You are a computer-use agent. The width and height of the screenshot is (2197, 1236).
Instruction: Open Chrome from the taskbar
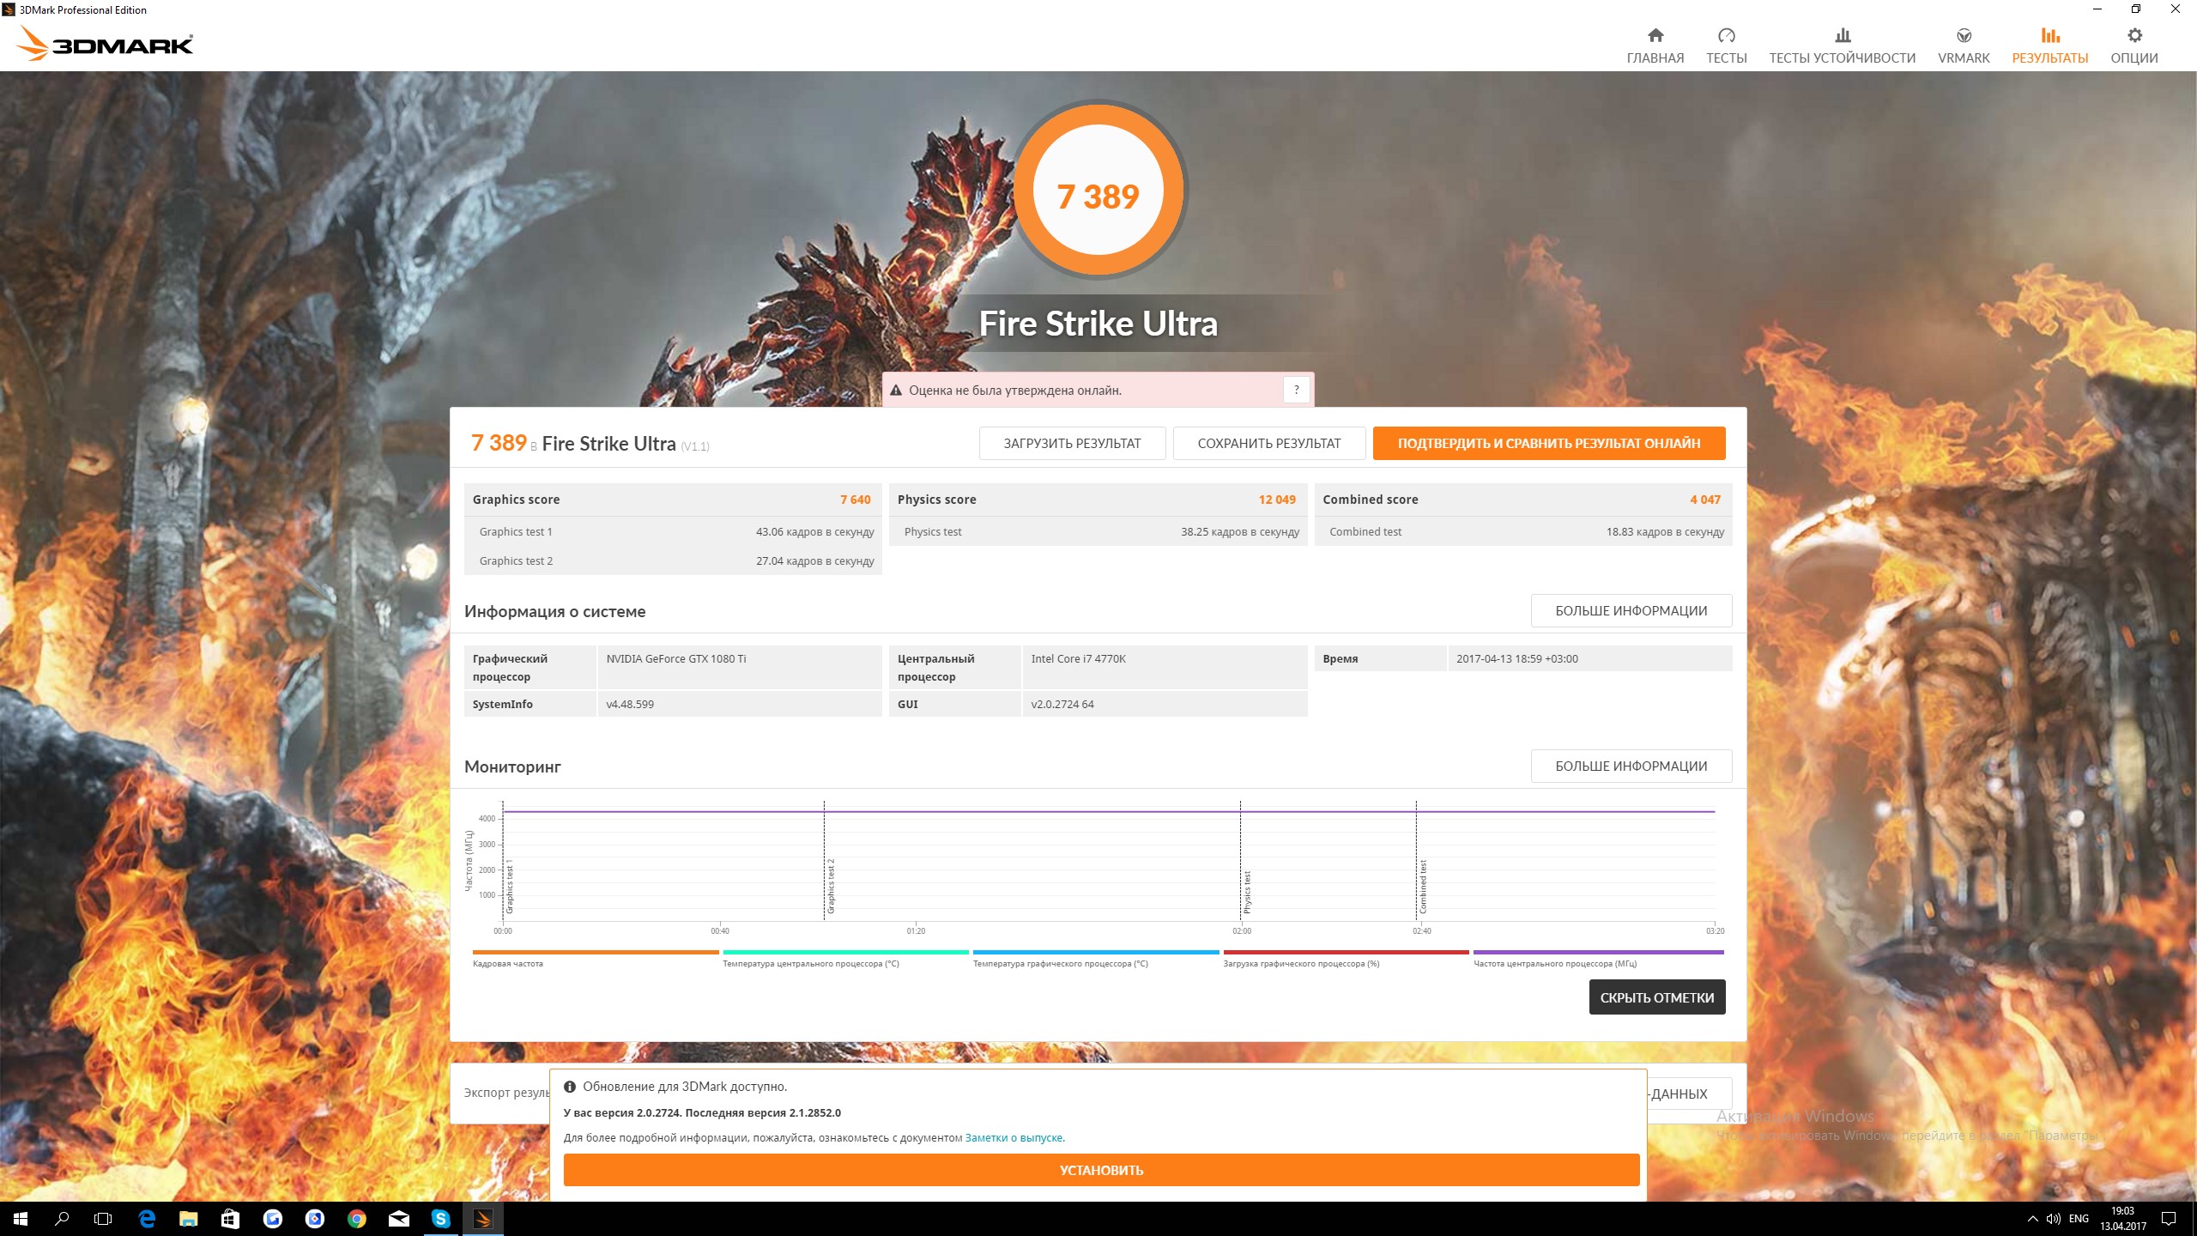357,1218
